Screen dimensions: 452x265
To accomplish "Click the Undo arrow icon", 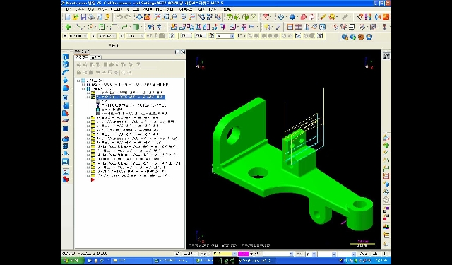I will (x=119, y=17).
